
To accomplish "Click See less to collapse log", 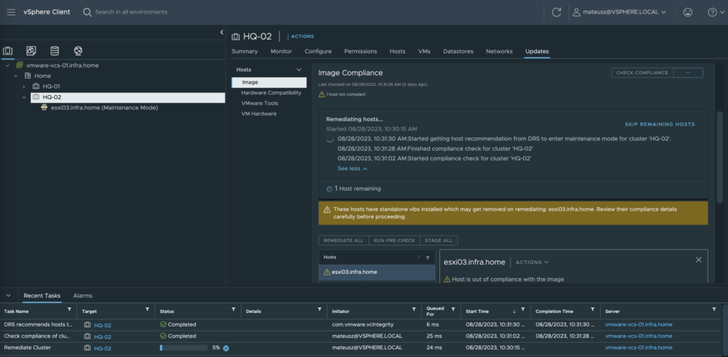I will tap(353, 169).
